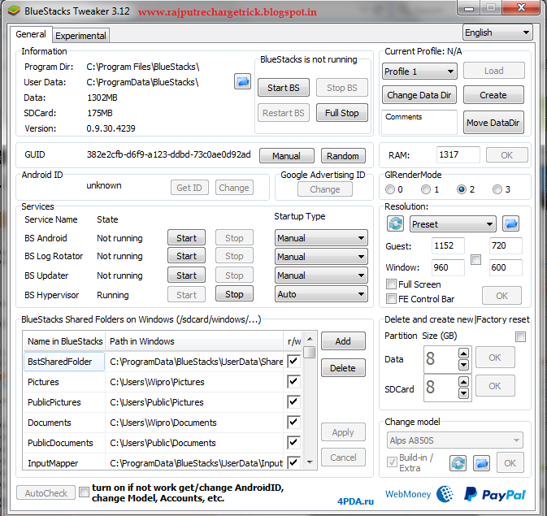This screenshot has height=516, width=547.
Task: Click the RAM value input field
Action: (458, 154)
